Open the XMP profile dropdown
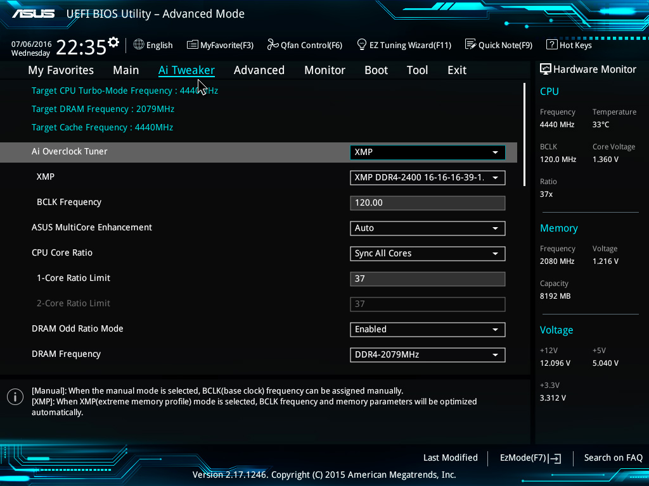 point(427,178)
